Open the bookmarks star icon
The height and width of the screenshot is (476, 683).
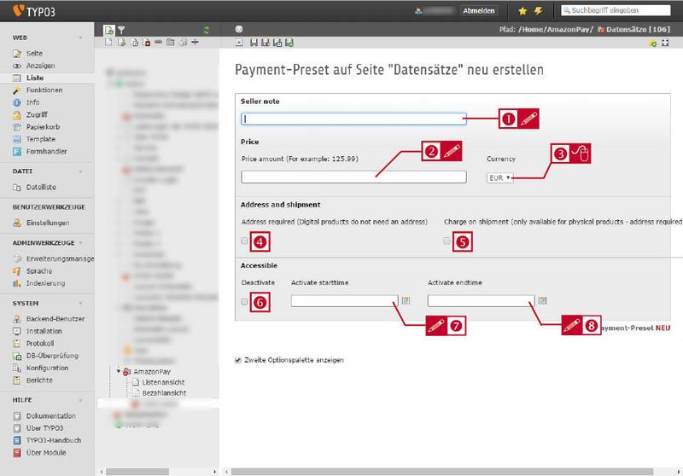click(x=522, y=11)
